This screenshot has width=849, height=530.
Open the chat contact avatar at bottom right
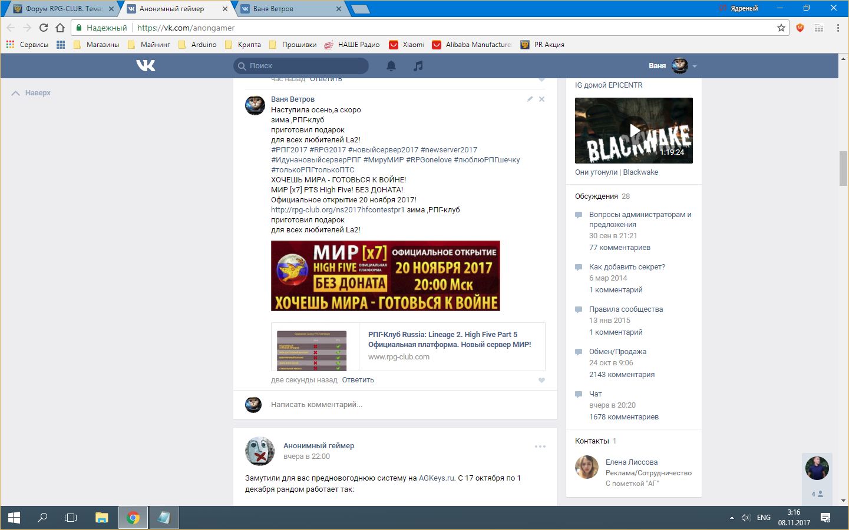tap(817, 468)
